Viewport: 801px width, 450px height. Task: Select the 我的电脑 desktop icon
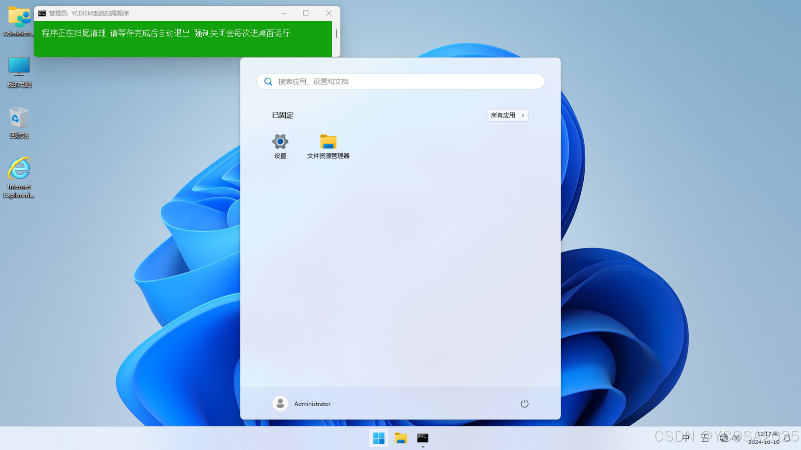(19, 72)
